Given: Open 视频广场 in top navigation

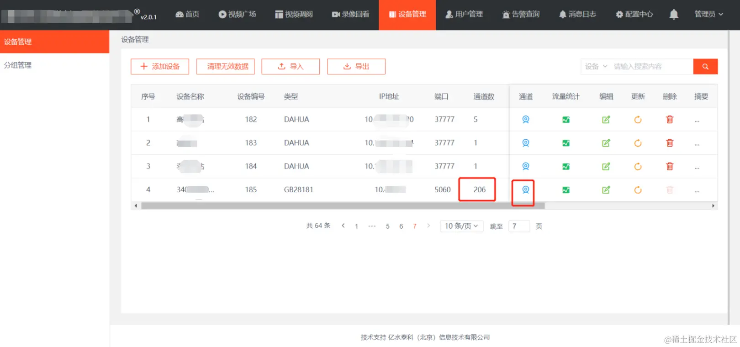Looking at the screenshot, I should pyautogui.click(x=237, y=14).
